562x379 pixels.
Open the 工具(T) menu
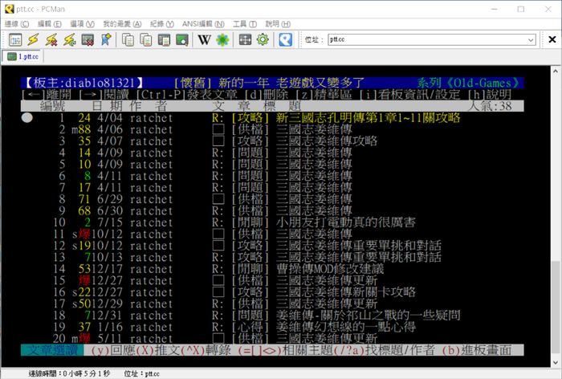245,24
